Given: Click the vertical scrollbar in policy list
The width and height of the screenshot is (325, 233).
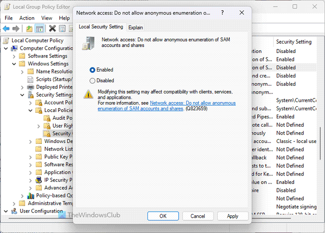Looking at the screenshot, I should pyautogui.click(x=320, y=143).
